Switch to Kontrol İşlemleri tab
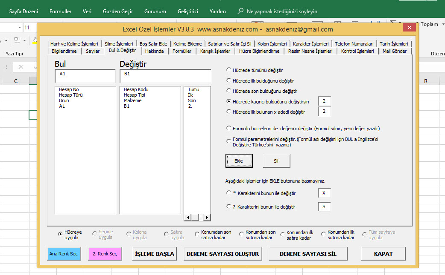445x275 pixels. 357,51
